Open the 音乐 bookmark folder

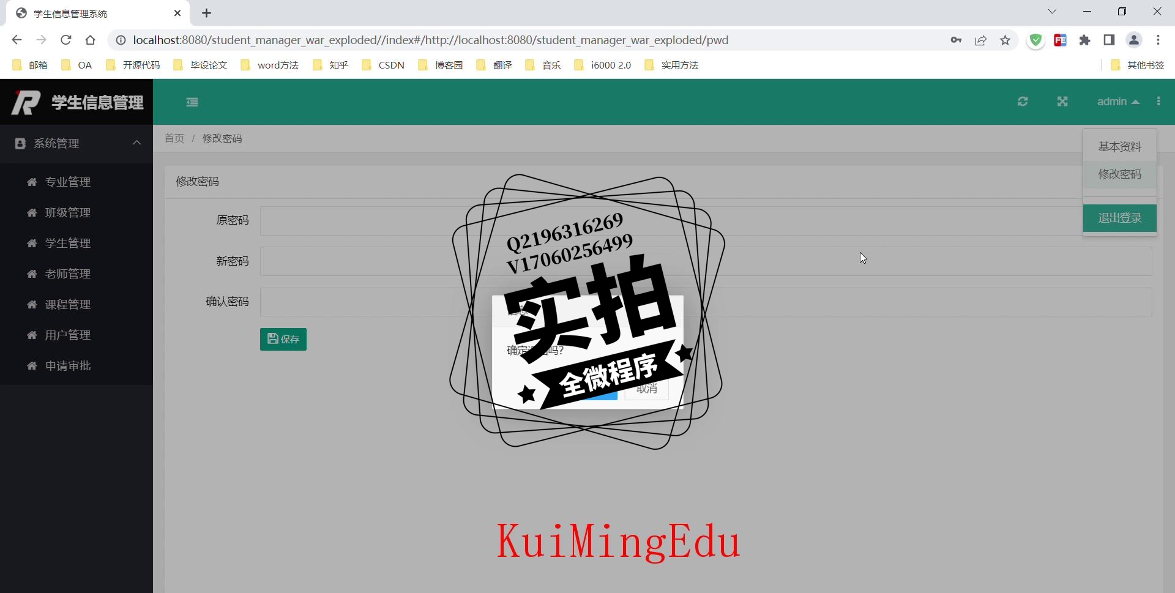[x=543, y=65]
